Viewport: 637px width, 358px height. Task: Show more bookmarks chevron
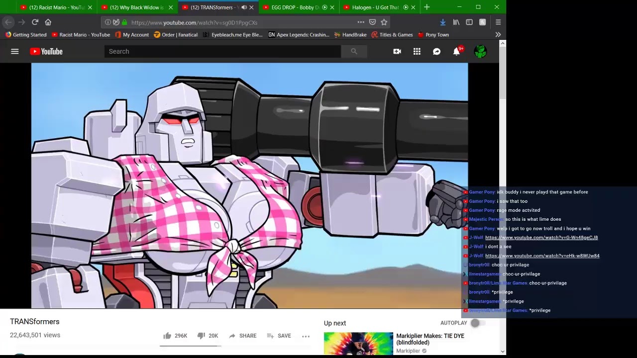(498, 35)
